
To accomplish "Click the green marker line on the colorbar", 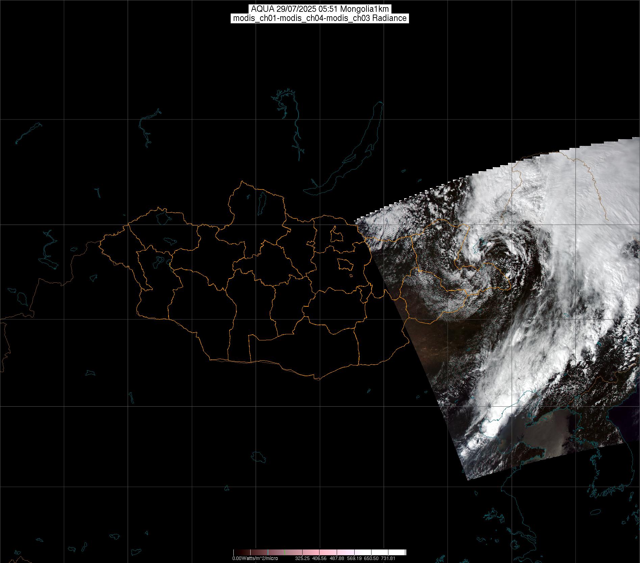I will click(x=285, y=552).
